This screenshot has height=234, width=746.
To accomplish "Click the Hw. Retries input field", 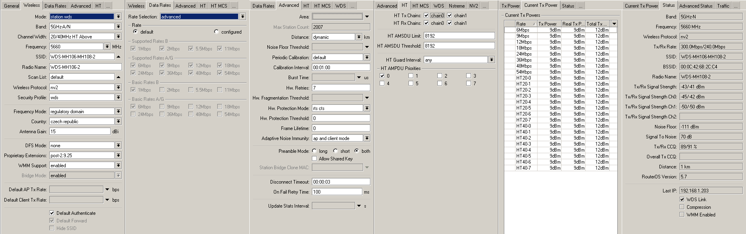I will 341,88.
